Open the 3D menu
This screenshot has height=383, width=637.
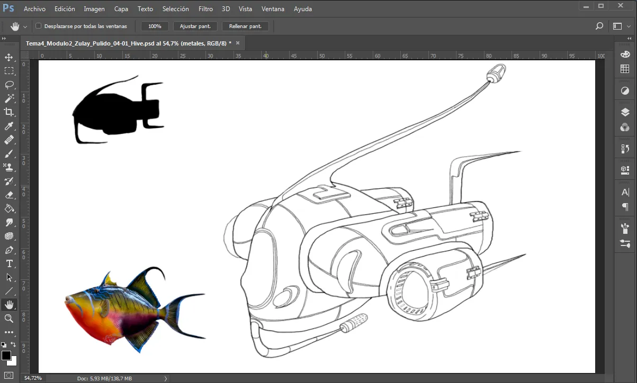(x=226, y=9)
